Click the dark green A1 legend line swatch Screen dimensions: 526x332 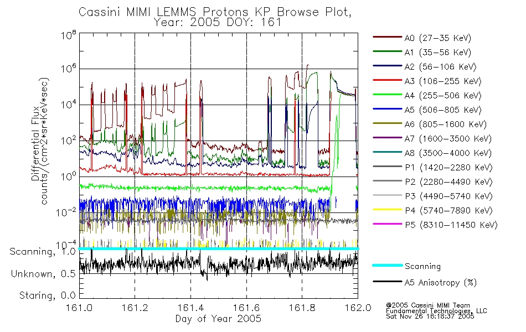click(388, 51)
